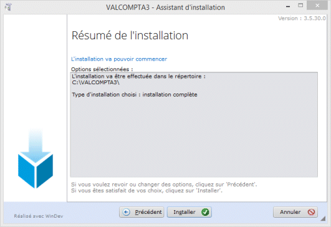
Task: Click the Version 3.5.30.0 label
Action: [x=302, y=18]
